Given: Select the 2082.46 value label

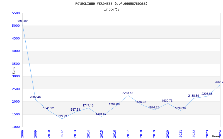Looking at the screenshot, I should (35, 97).
